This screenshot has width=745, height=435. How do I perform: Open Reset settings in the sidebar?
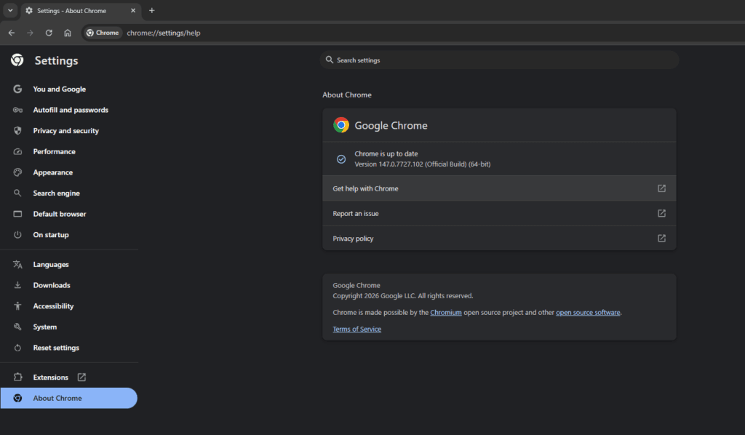point(56,348)
